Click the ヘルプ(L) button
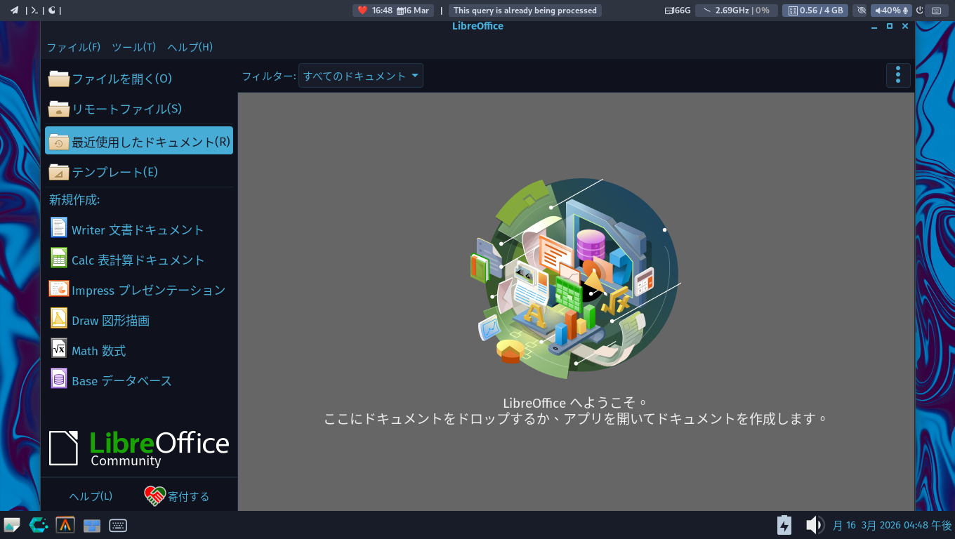Screen dimensions: 955x539 (x=91, y=496)
